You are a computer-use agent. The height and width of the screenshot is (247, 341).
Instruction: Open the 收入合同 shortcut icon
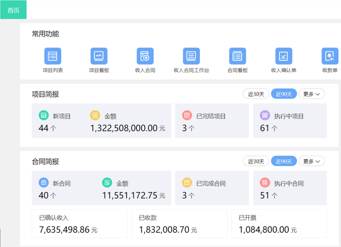click(145, 56)
